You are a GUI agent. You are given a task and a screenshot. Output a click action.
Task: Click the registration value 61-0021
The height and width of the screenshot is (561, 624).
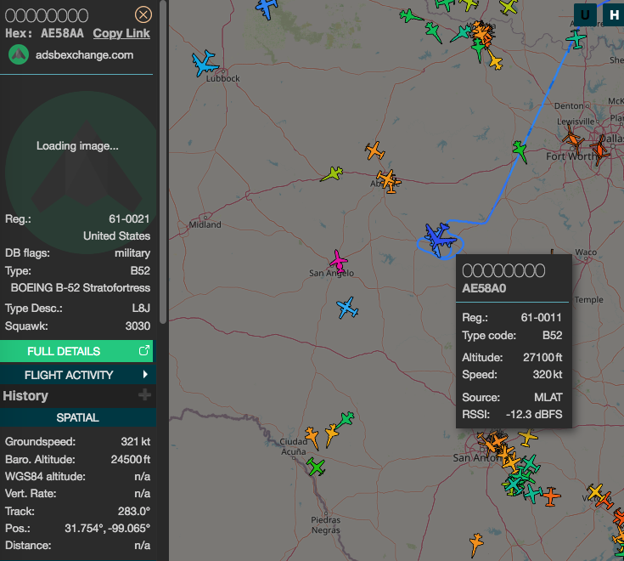[x=129, y=218]
